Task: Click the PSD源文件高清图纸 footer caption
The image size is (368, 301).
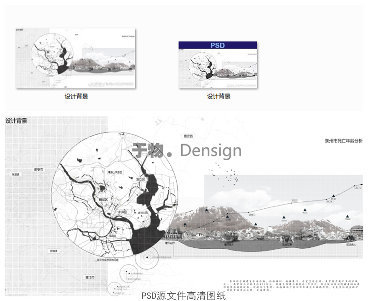Action: tap(184, 295)
